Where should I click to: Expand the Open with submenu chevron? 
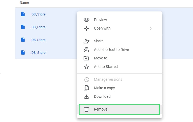(x=151, y=29)
